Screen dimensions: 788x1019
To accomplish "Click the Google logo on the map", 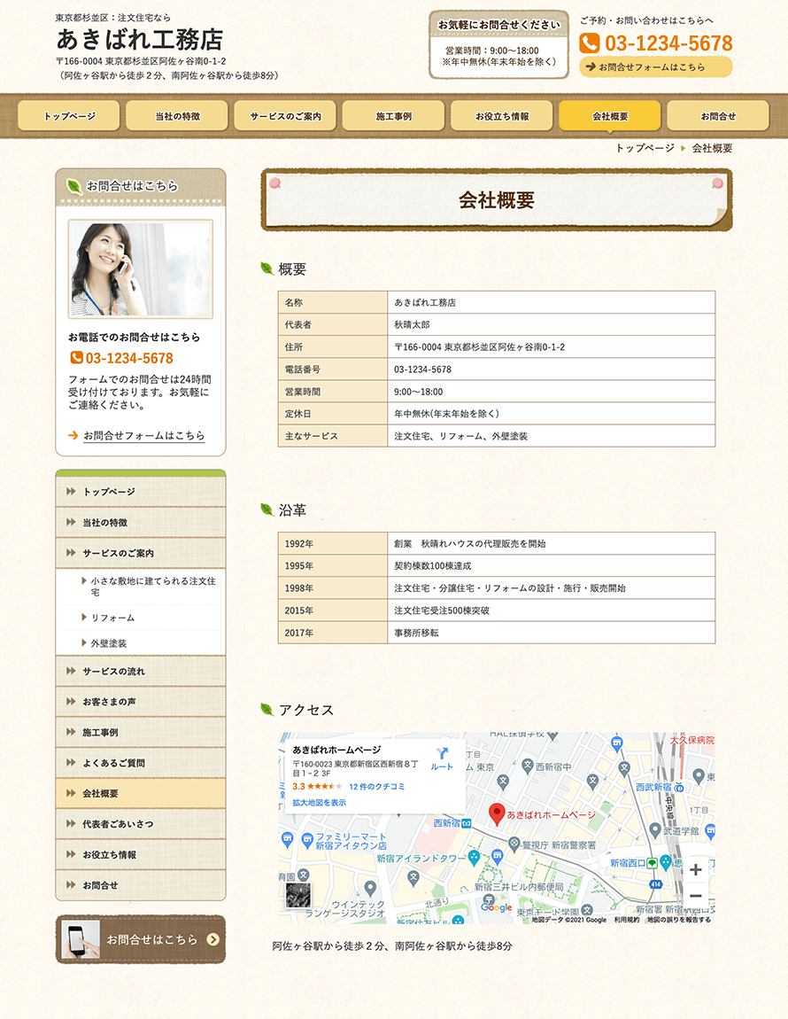I will click(496, 907).
